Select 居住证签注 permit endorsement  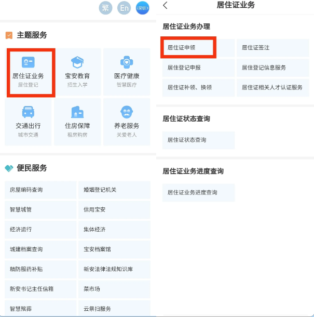point(272,47)
